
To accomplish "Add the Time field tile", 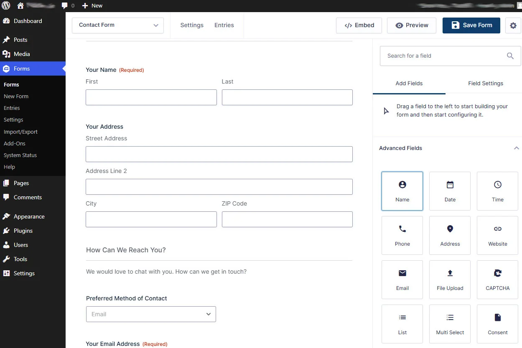I will tap(497, 191).
